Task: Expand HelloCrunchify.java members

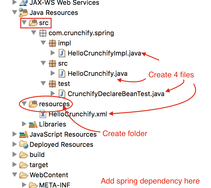Action: point(53,73)
